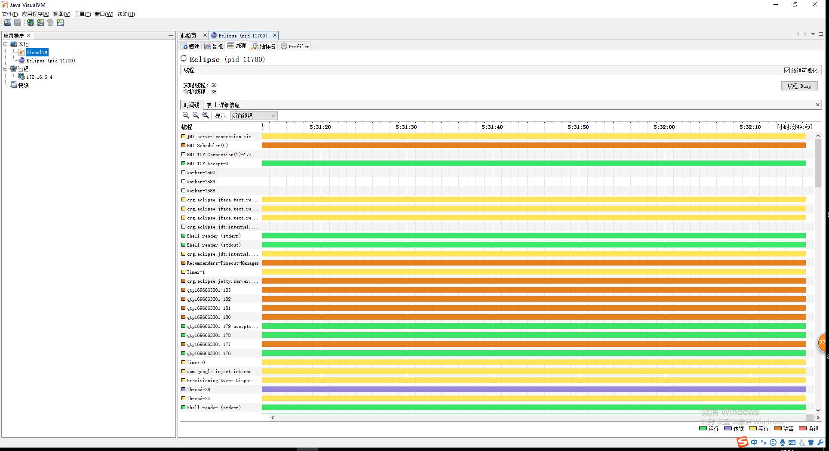The height and width of the screenshot is (451, 829).
Task: Click the 驻留 orange legend swatch
Action: click(x=778, y=429)
